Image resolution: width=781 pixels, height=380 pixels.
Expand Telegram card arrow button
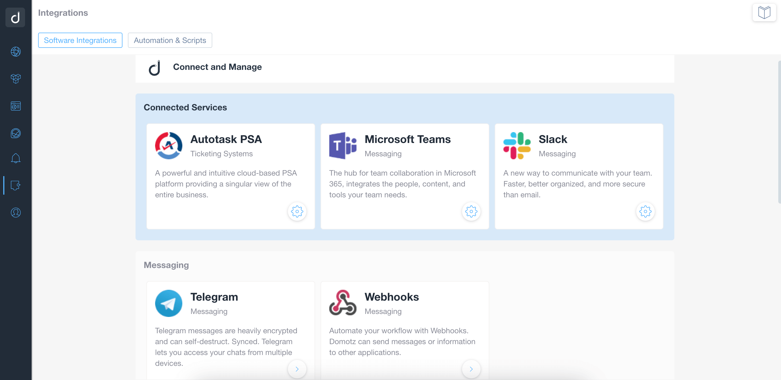tap(297, 369)
